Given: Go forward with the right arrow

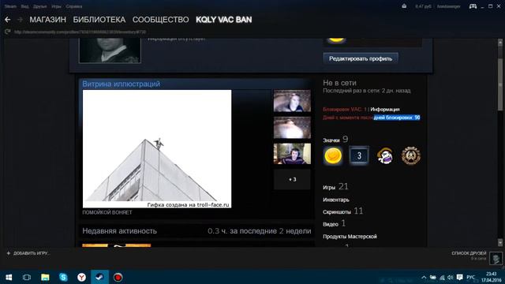Looking at the screenshot, I should (x=20, y=20).
